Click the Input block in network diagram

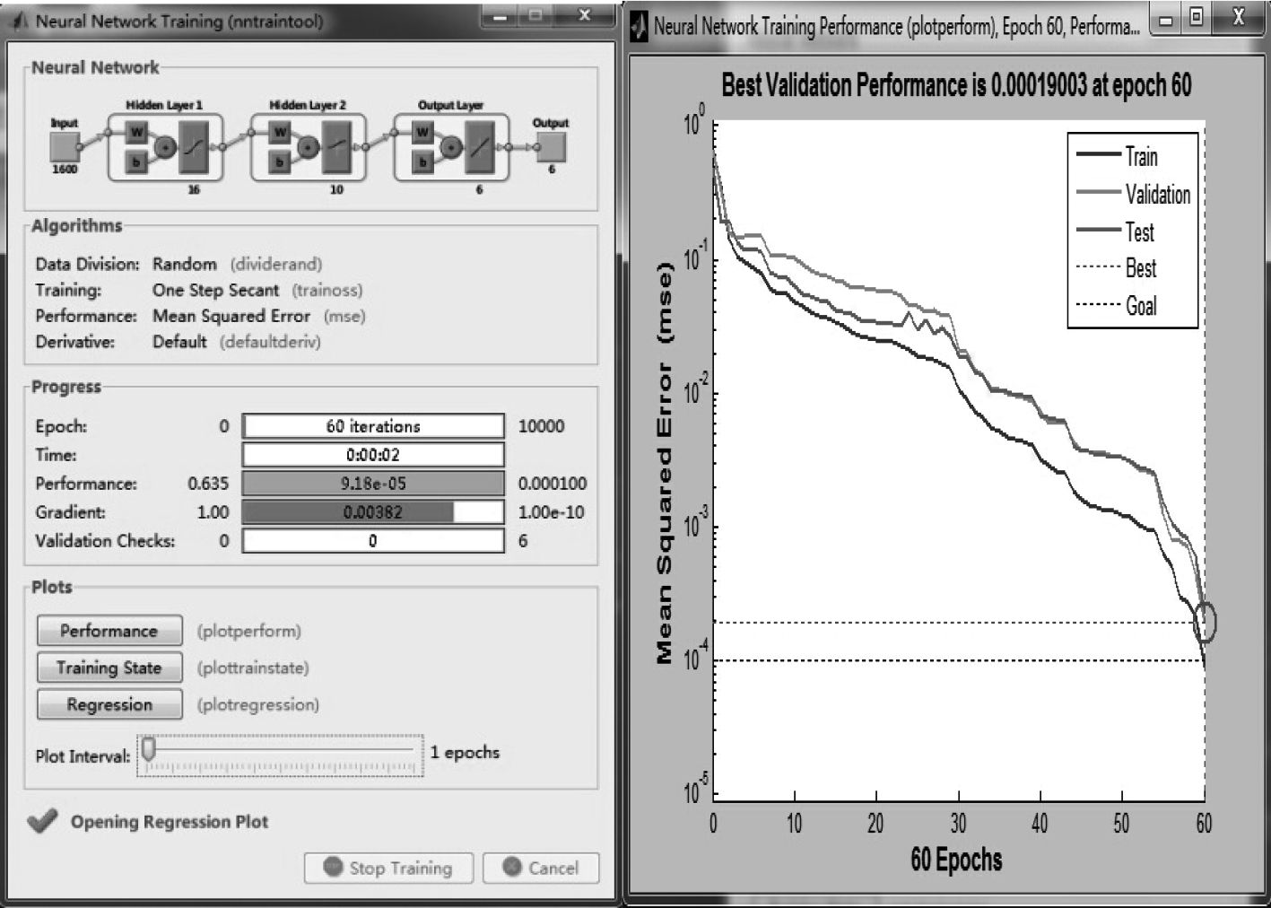[65, 146]
